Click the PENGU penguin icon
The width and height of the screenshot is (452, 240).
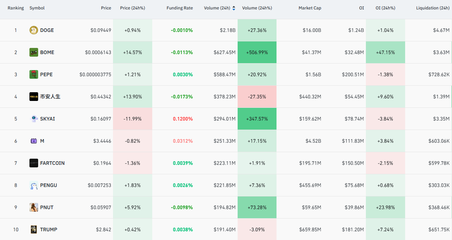tap(34, 185)
